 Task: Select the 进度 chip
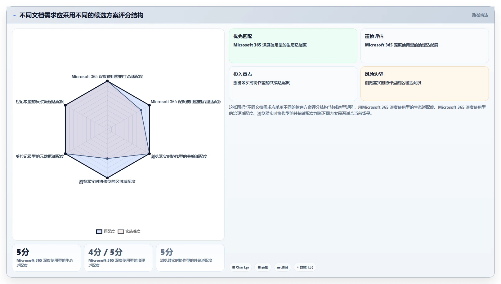[x=283, y=267]
